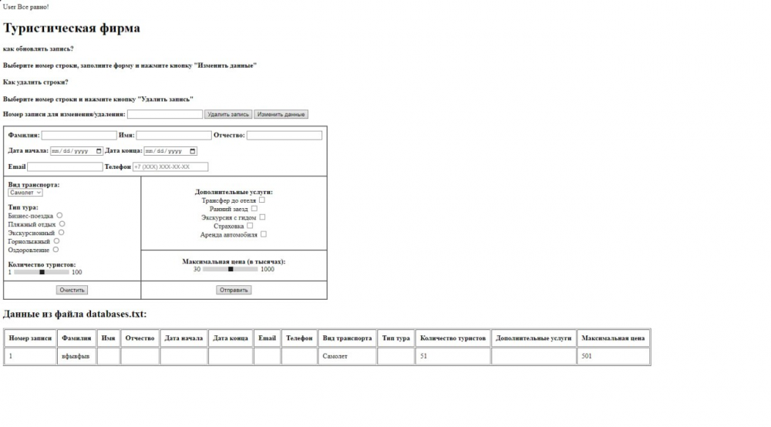Click the Фамилия text field
771x427 pixels.
[79, 135]
